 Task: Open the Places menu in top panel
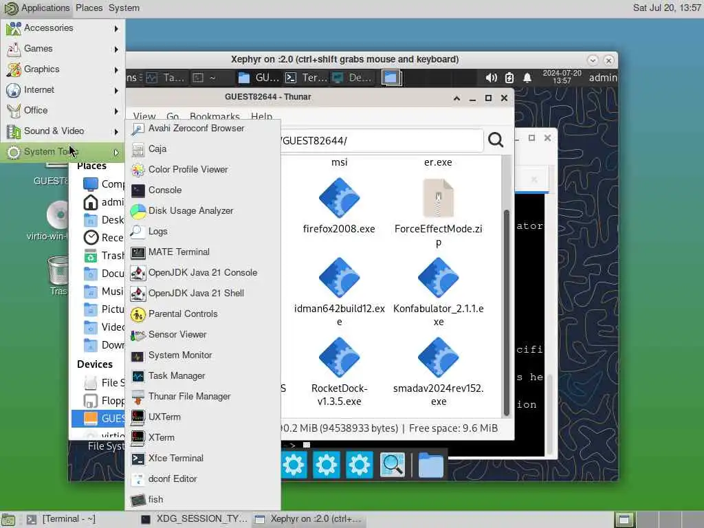click(89, 8)
